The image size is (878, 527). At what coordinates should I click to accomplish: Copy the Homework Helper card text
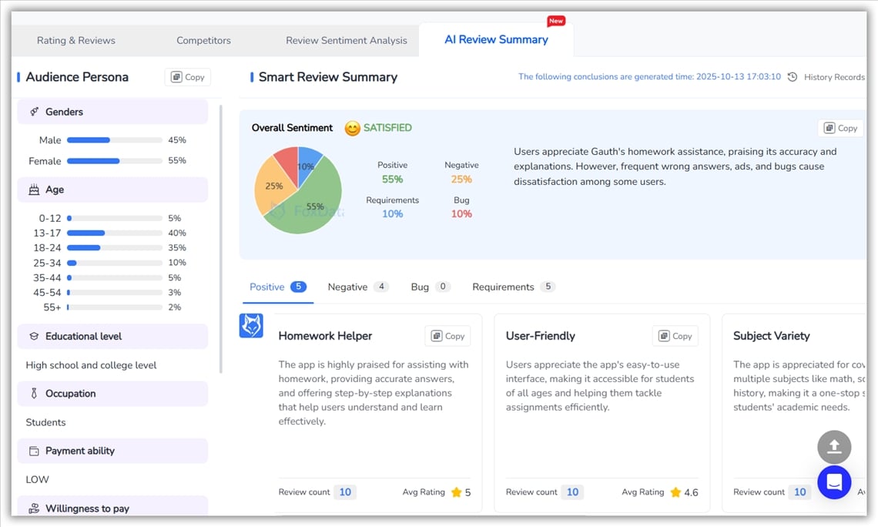pos(447,336)
